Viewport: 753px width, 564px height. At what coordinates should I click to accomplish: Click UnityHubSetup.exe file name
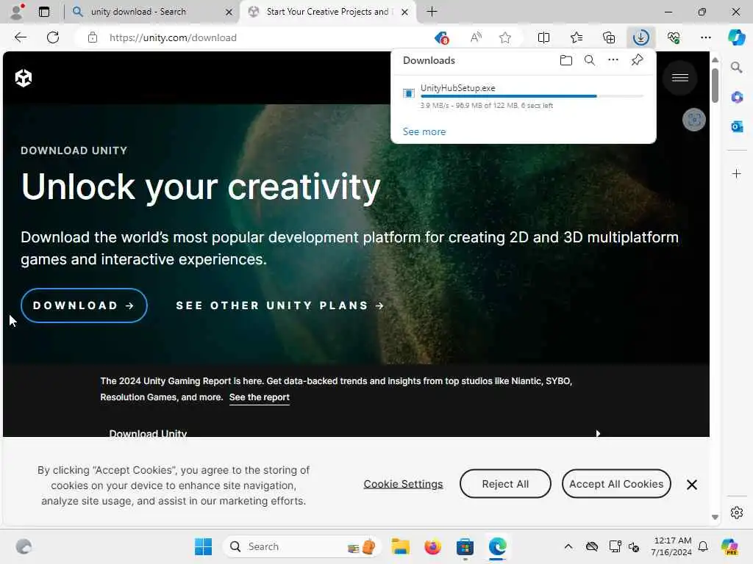coord(457,88)
